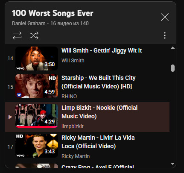Click the up arrow of scrollbar
Image resolution: width=184 pixels, height=173 pixels.
172,48
